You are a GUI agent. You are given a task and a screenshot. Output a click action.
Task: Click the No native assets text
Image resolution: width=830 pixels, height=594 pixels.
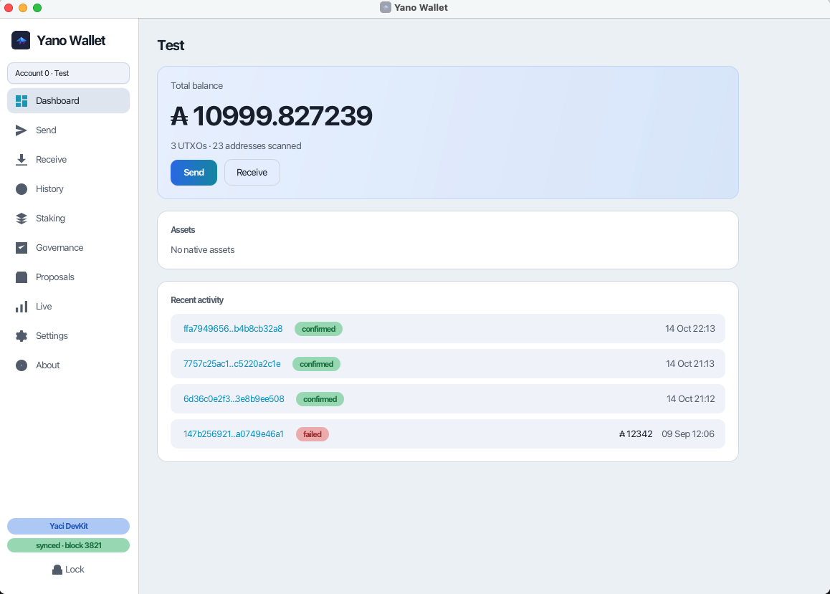click(x=202, y=249)
